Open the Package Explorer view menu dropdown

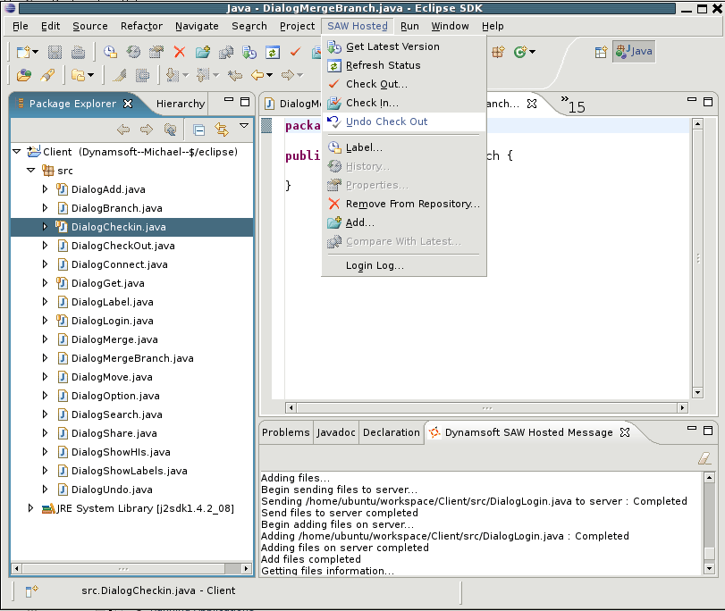coord(244,128)
